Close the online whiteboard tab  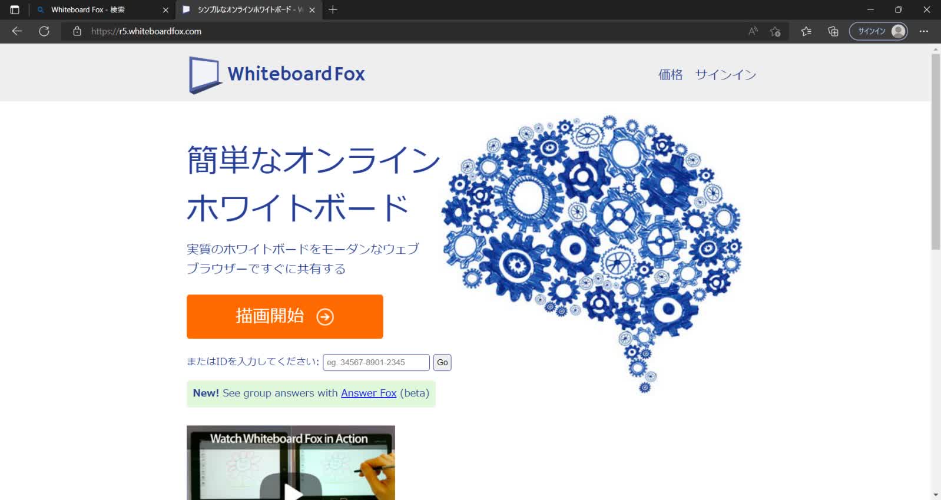312,10
